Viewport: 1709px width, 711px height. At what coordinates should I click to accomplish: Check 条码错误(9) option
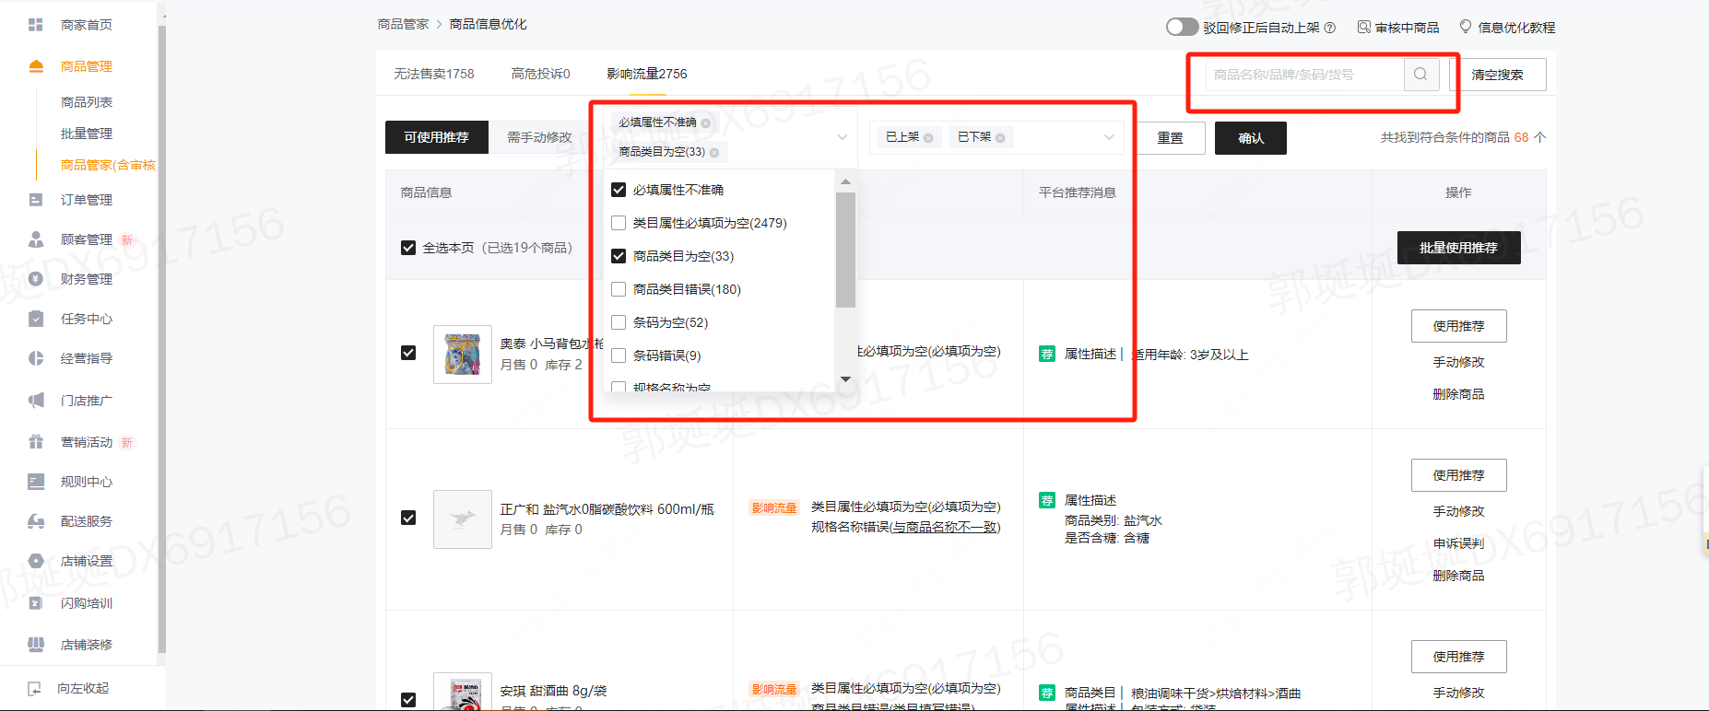tap(619, 355)
